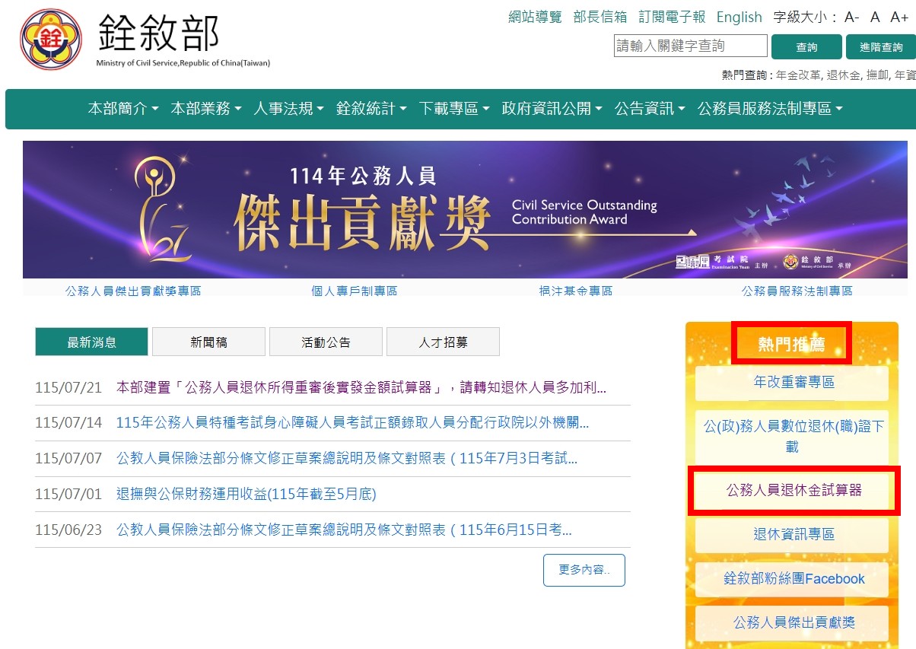Image resolution: width=916 pixels, height=649 pixels.
Task: Open the 115/06/23 公教人員保險法 draft news
Action: point(344,530)
